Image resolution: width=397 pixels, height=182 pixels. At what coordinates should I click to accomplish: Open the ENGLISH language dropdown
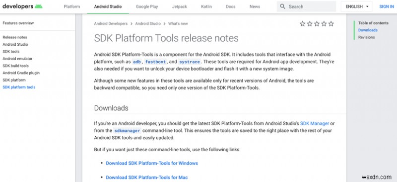[357, 6]
